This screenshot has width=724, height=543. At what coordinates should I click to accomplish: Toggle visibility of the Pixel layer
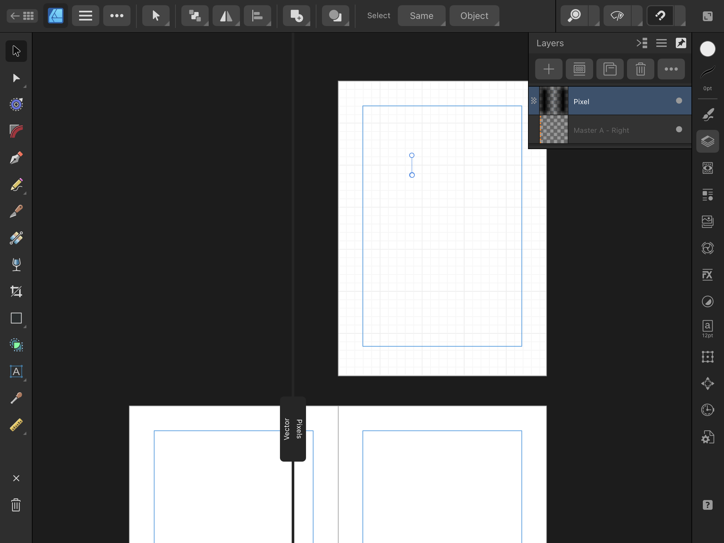coord(679,101)
